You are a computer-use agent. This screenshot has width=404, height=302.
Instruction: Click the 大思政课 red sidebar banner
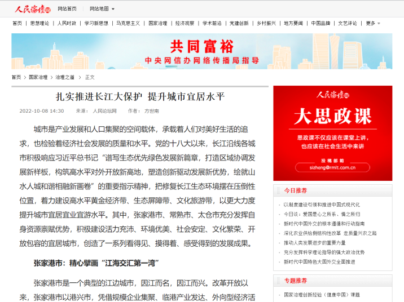pyautogui.click(x=332, y=133)
